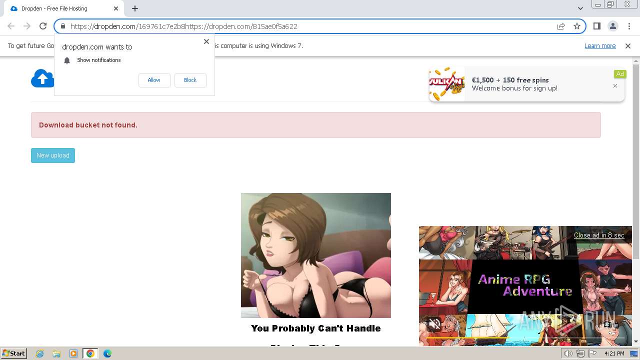
Task: Open the cartoon ad image
Action: pyautogui.click(x=316, y=255)
